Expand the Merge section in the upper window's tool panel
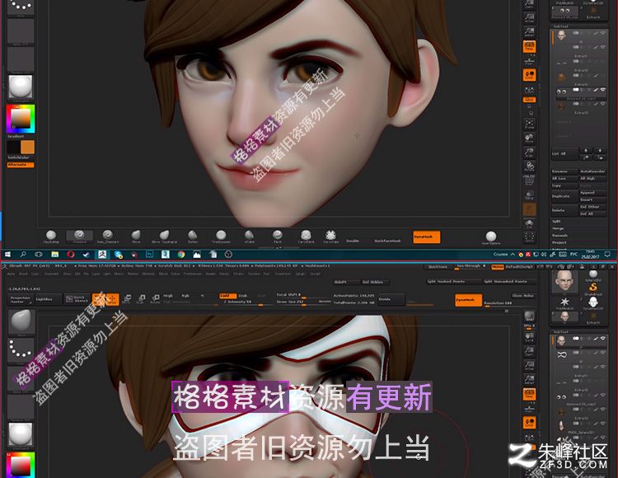Screen dimensions: 618x478 click(558, 228)
